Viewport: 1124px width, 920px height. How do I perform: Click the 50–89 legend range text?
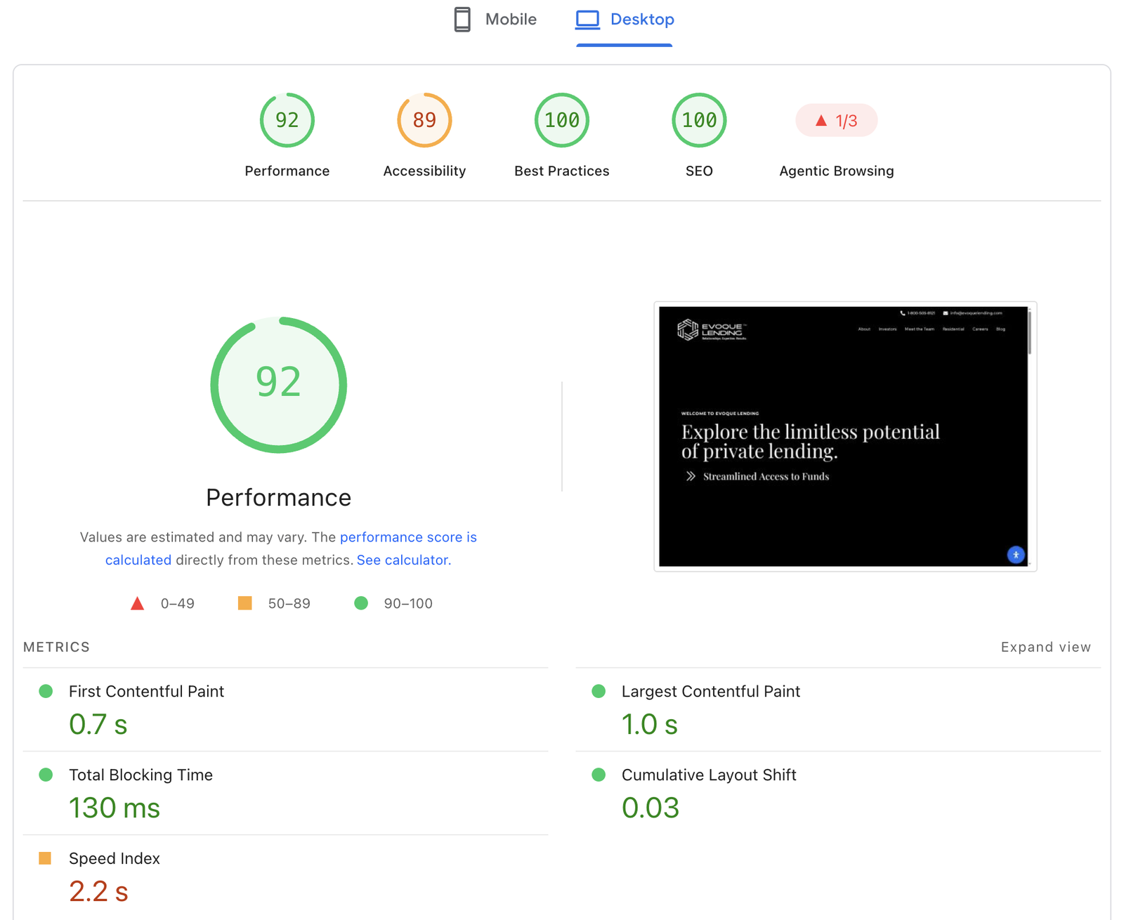[x=289, y=603]
